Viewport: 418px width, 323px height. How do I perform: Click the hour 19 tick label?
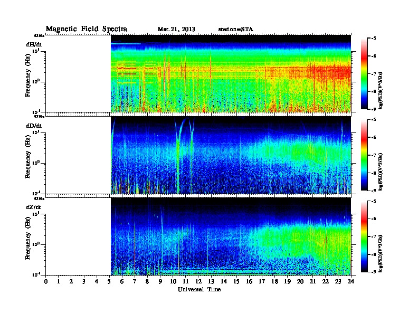287,282
